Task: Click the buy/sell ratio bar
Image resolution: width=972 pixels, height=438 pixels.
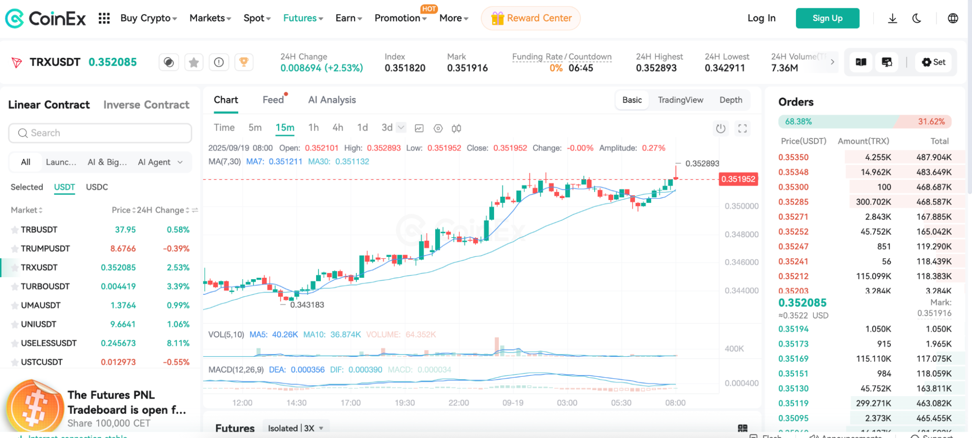Action: tap(865, 122)
